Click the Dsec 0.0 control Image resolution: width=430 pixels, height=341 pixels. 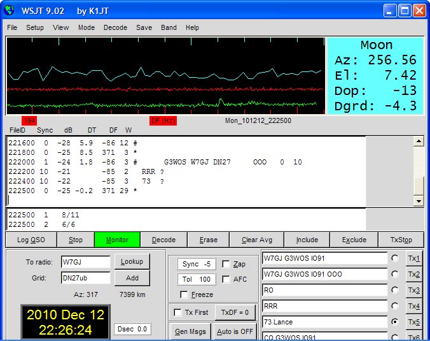pyautogui.click(x=132, y=329)
